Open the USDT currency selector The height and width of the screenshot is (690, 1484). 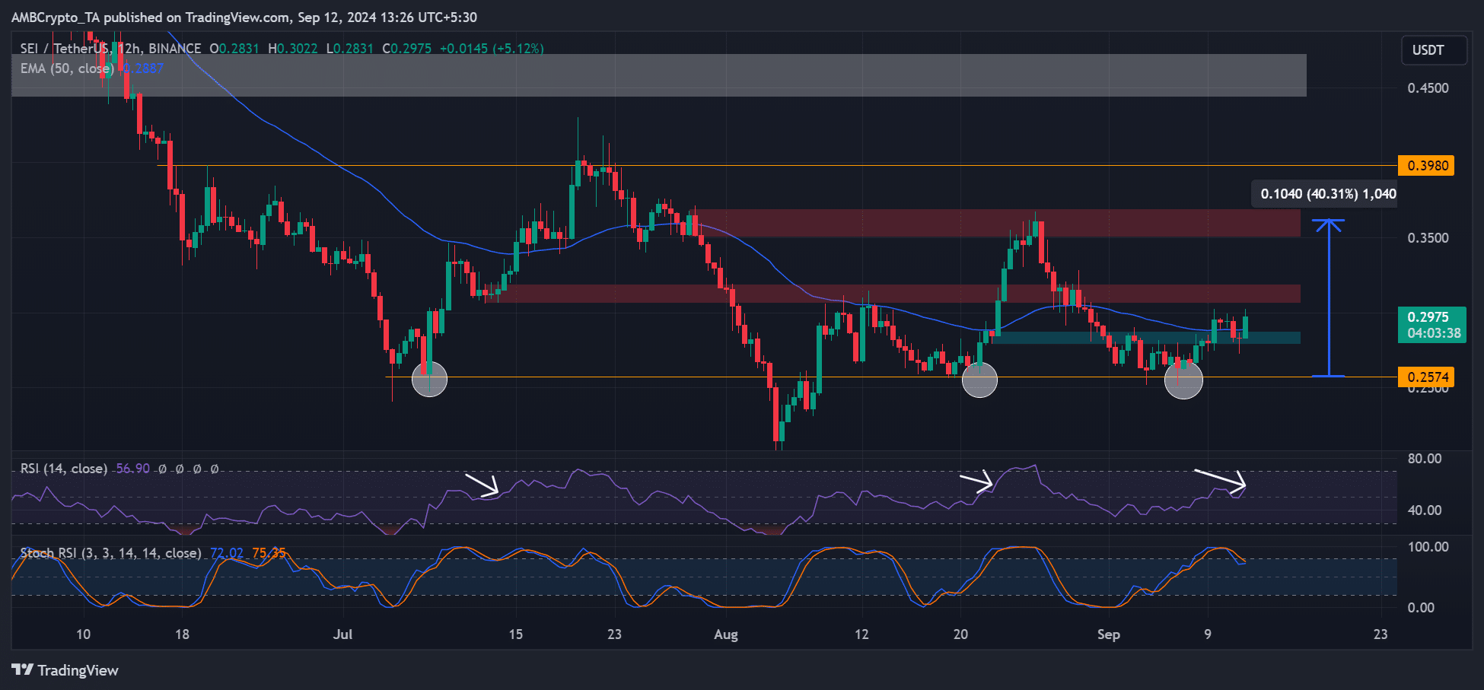click(1428, 50)
